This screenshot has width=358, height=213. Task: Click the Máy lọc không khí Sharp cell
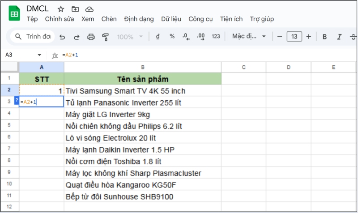[x=143, y=173]
